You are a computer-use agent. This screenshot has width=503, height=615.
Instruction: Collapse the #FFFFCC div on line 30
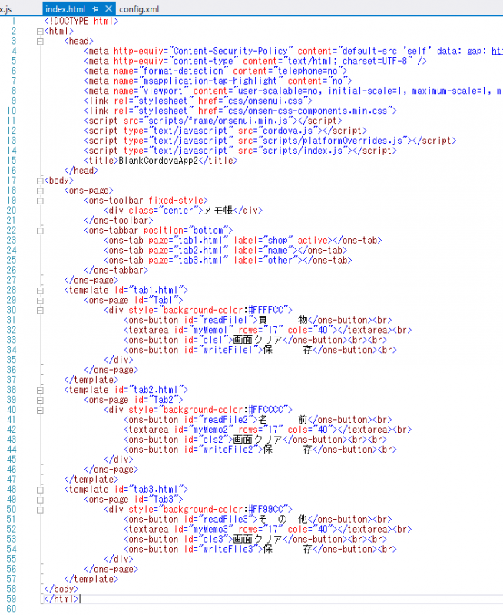click(x=39, y=310)
